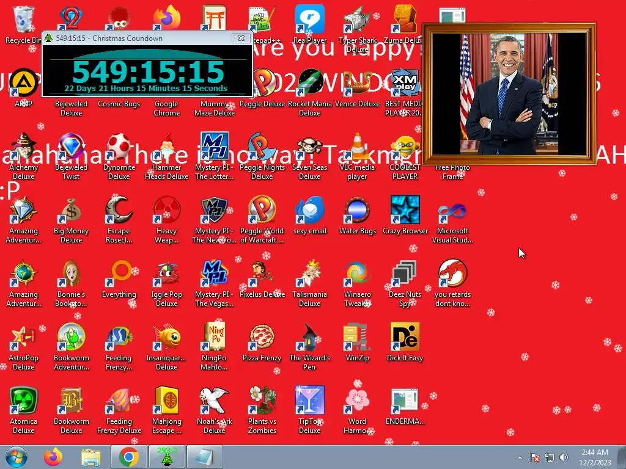This screenshot has width=626, height=469.
Task: Open the volume control tray icon
Action: (564, 457)
